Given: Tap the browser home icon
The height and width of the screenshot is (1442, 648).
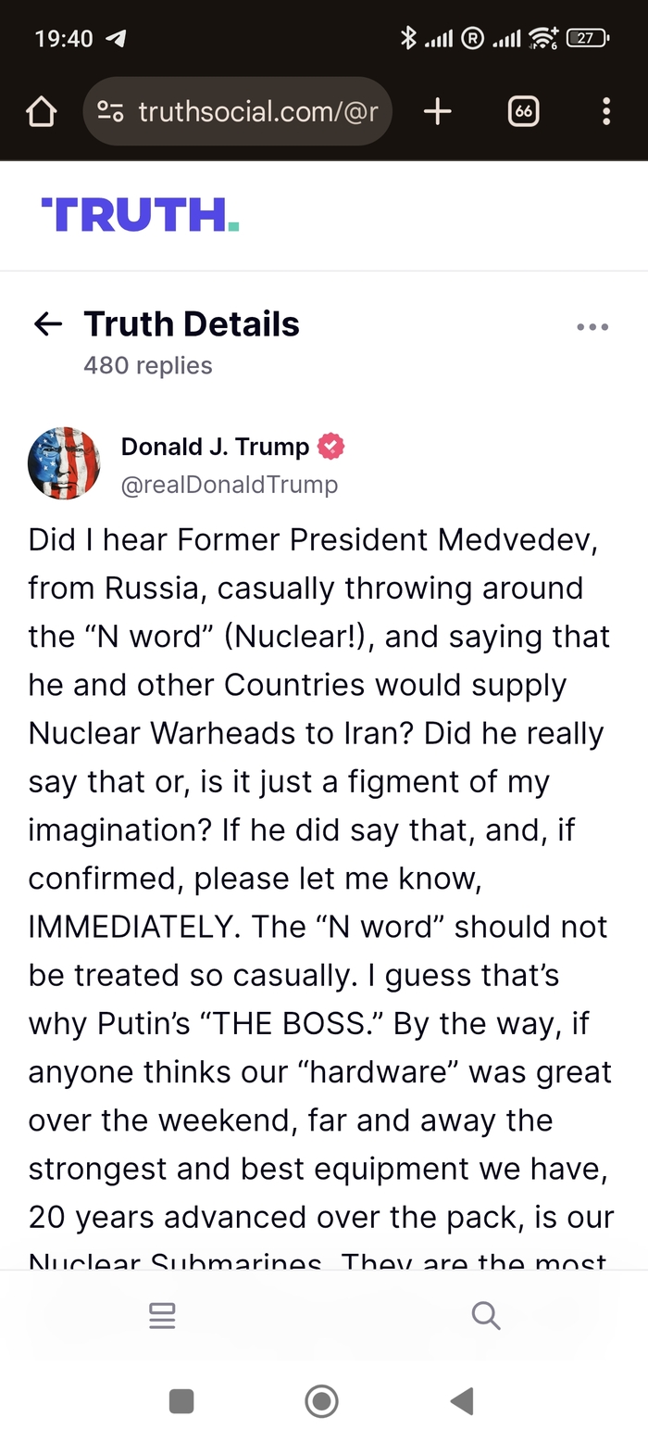Looking at the screenshot, I should pos(42,112).
